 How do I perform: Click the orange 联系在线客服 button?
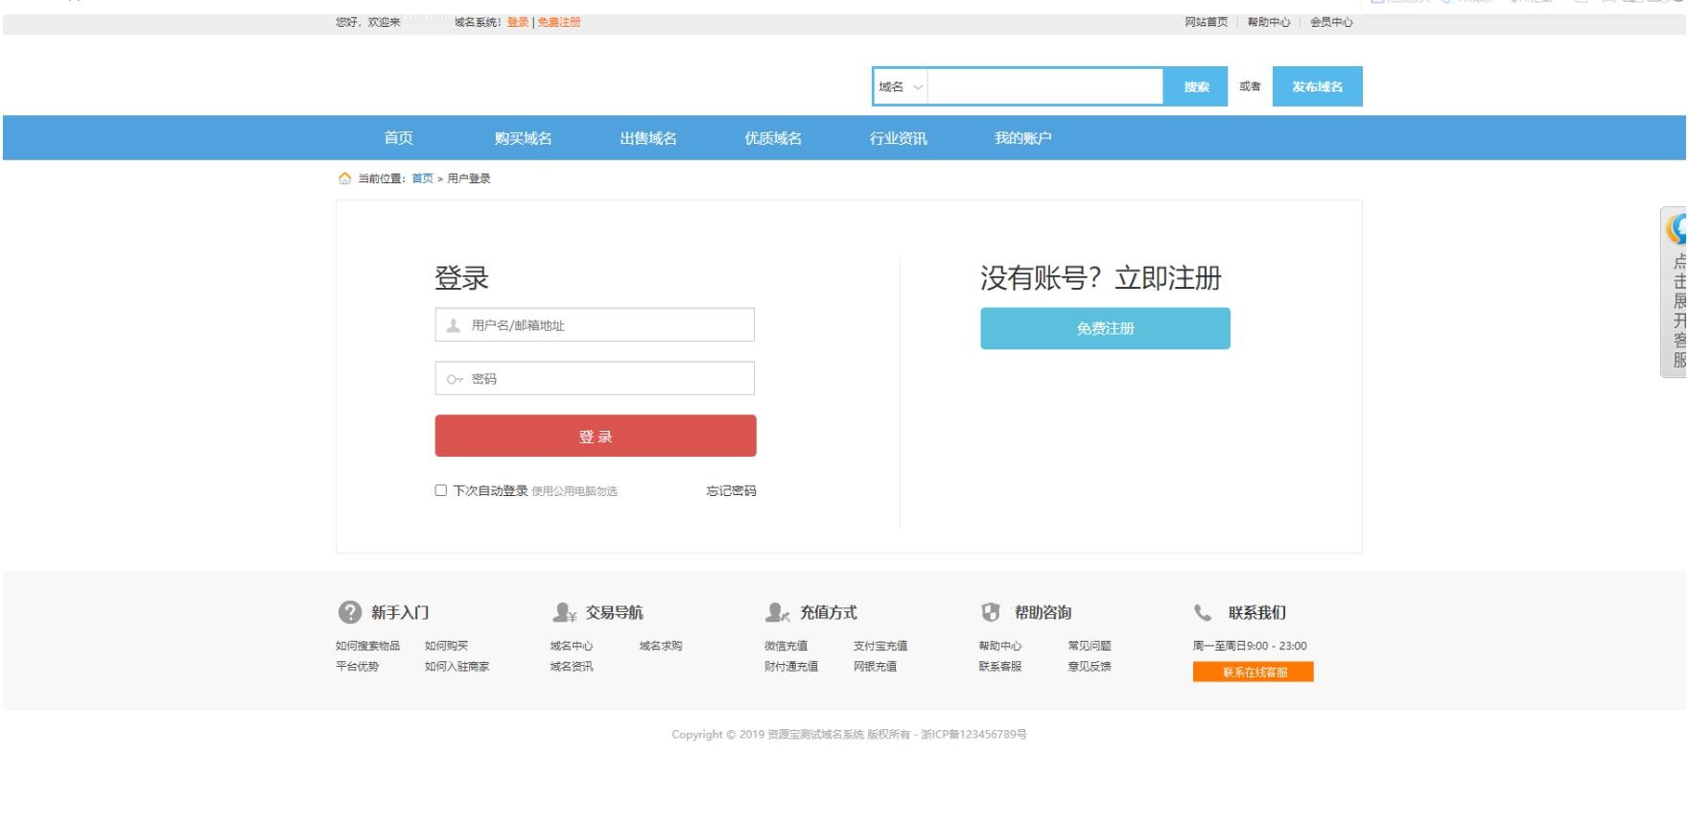[x=1254, y=673]
